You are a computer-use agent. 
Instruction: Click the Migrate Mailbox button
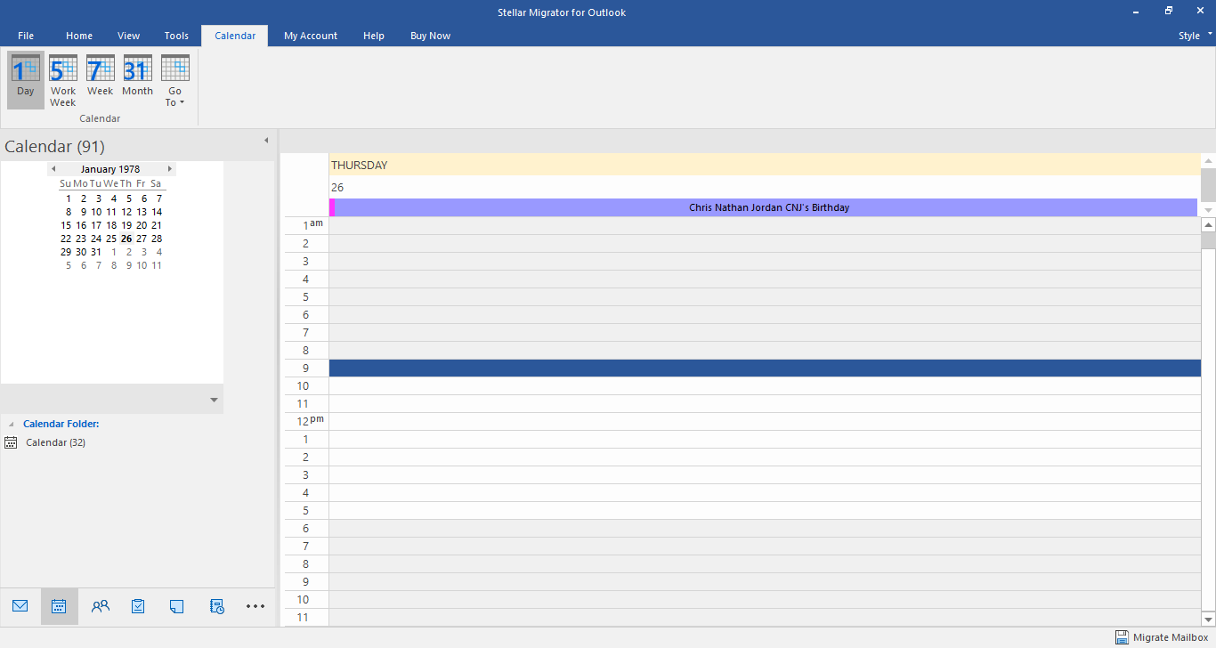click(x=1162, y=637)
